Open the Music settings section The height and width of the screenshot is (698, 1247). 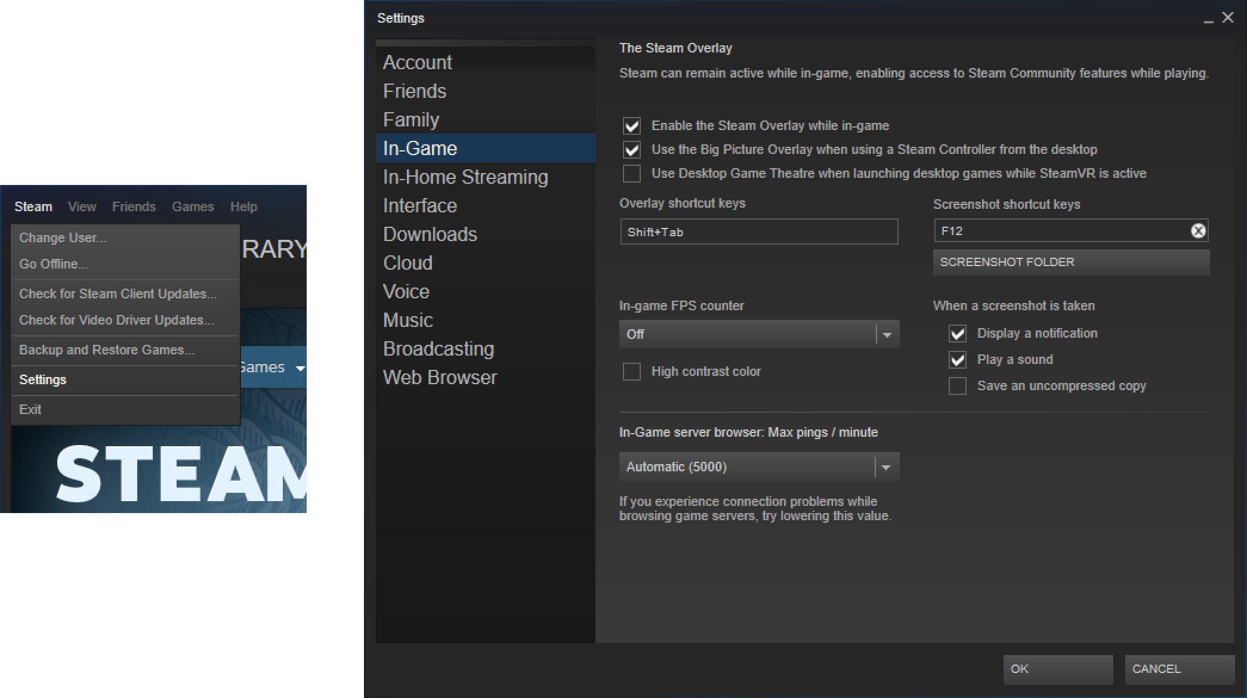click(409, 320)
